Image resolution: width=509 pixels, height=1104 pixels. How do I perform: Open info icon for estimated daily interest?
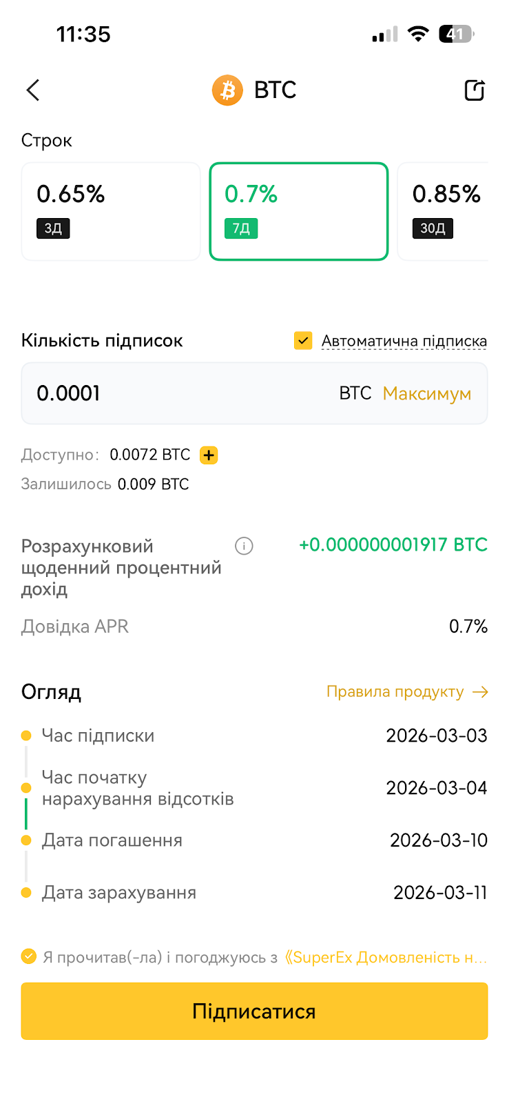click(244, 546)
